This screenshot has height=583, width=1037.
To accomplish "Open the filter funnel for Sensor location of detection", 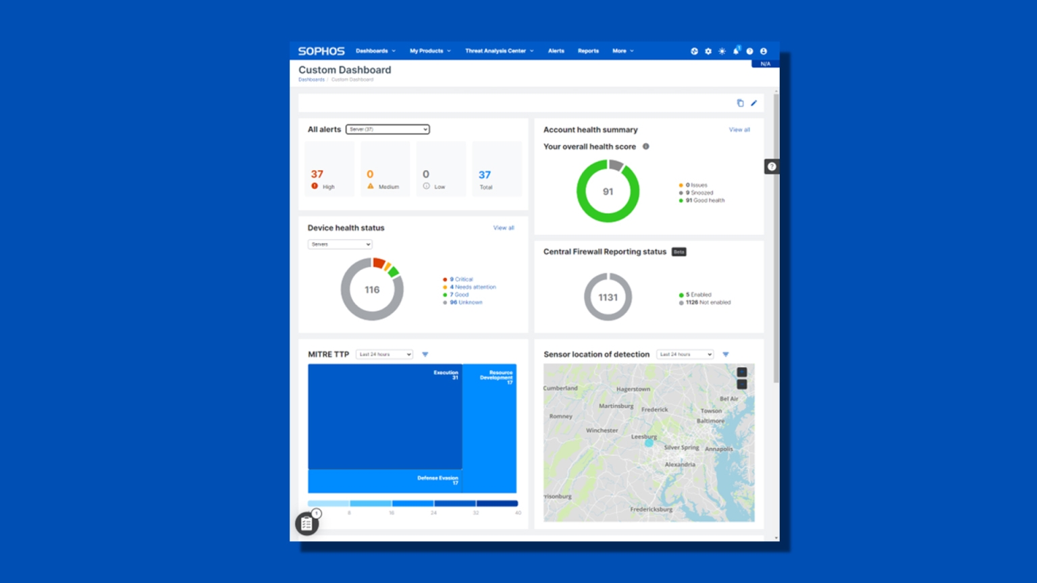I will (x=726, y=354).
